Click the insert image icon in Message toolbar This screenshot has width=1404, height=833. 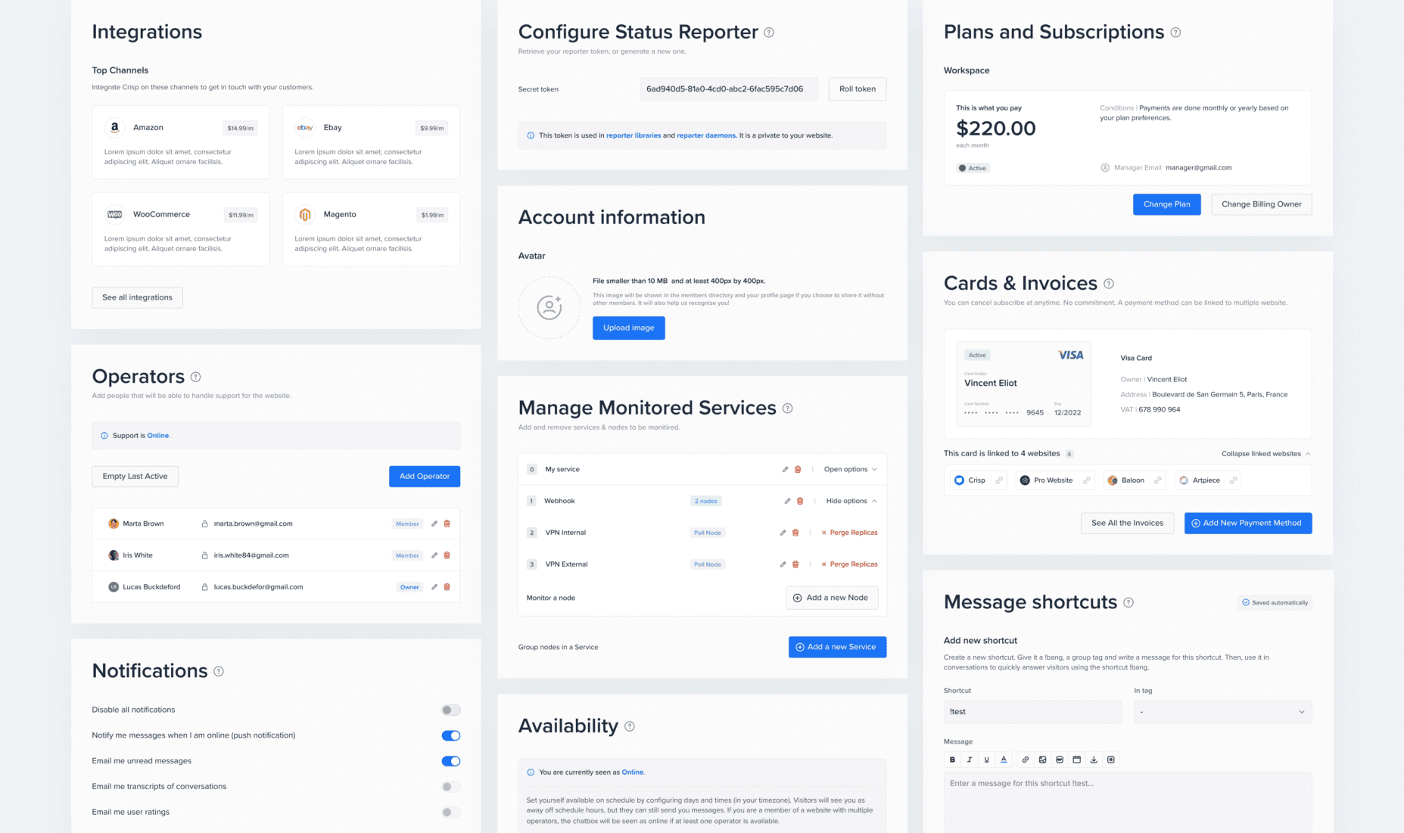1043,760
